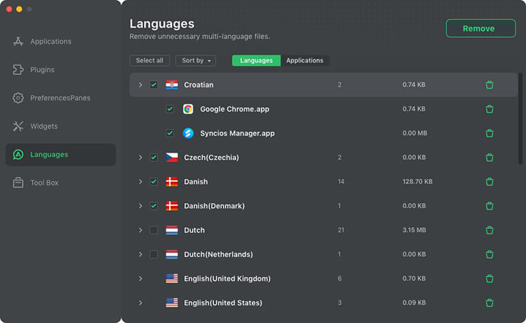This screenshot has height=323, width=526.
Task: Select the Widgets tools icon
Action: pyautogui.click(x=18, y=126)
